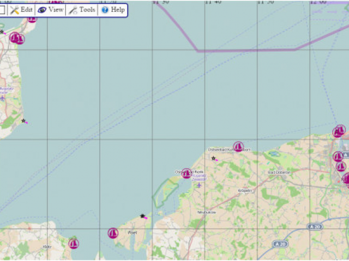Open the Help menu
Screen dimensions: 349x261
click(x=113, y=10)
